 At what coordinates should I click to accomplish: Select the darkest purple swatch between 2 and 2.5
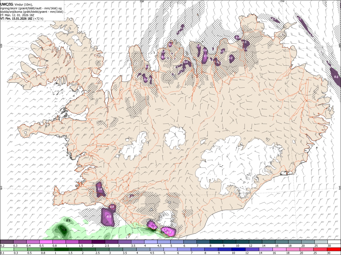(98, 242)
